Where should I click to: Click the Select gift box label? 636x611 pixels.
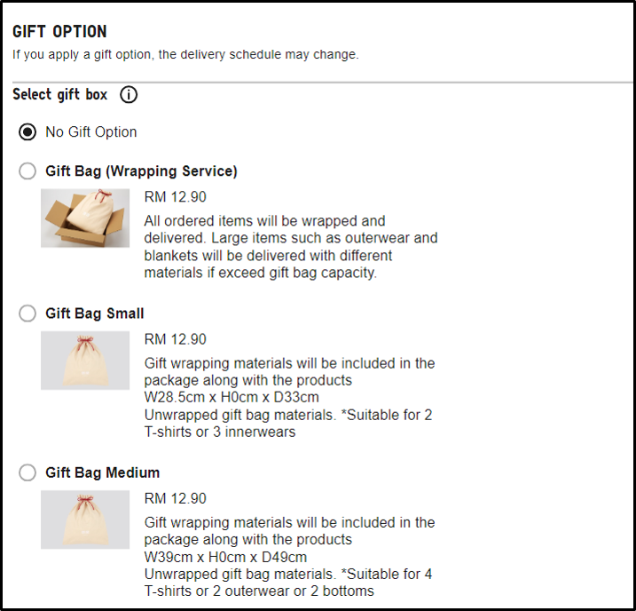coord(60,95)
